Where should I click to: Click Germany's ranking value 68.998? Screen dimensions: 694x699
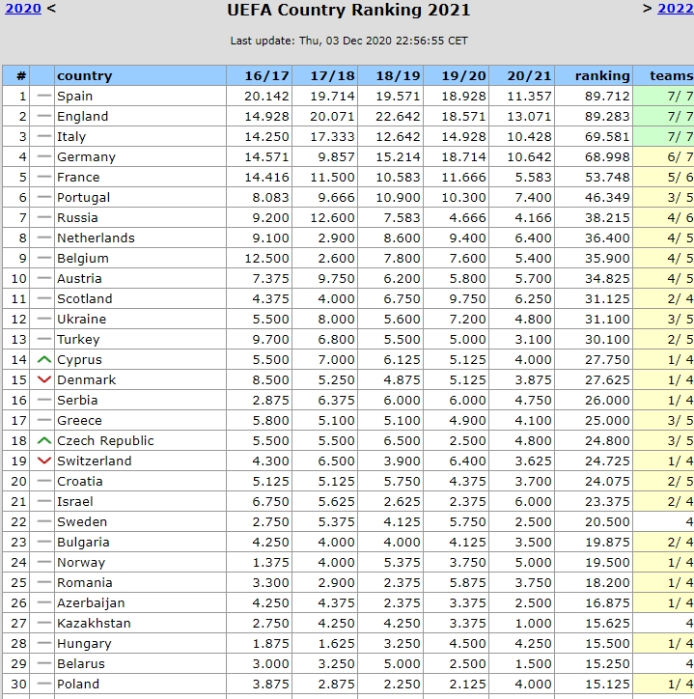click(x=607, y=157)
